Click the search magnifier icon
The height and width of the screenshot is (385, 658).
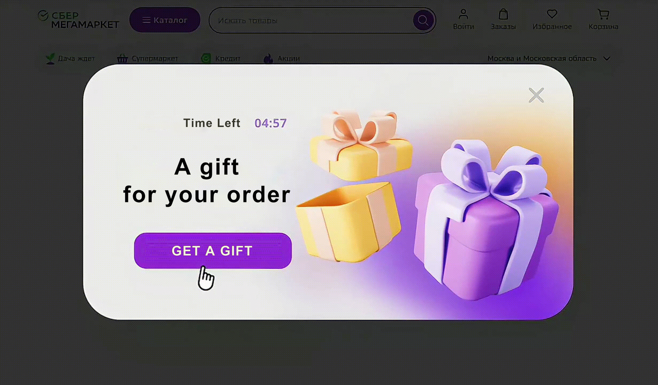[x=424, y=21]
